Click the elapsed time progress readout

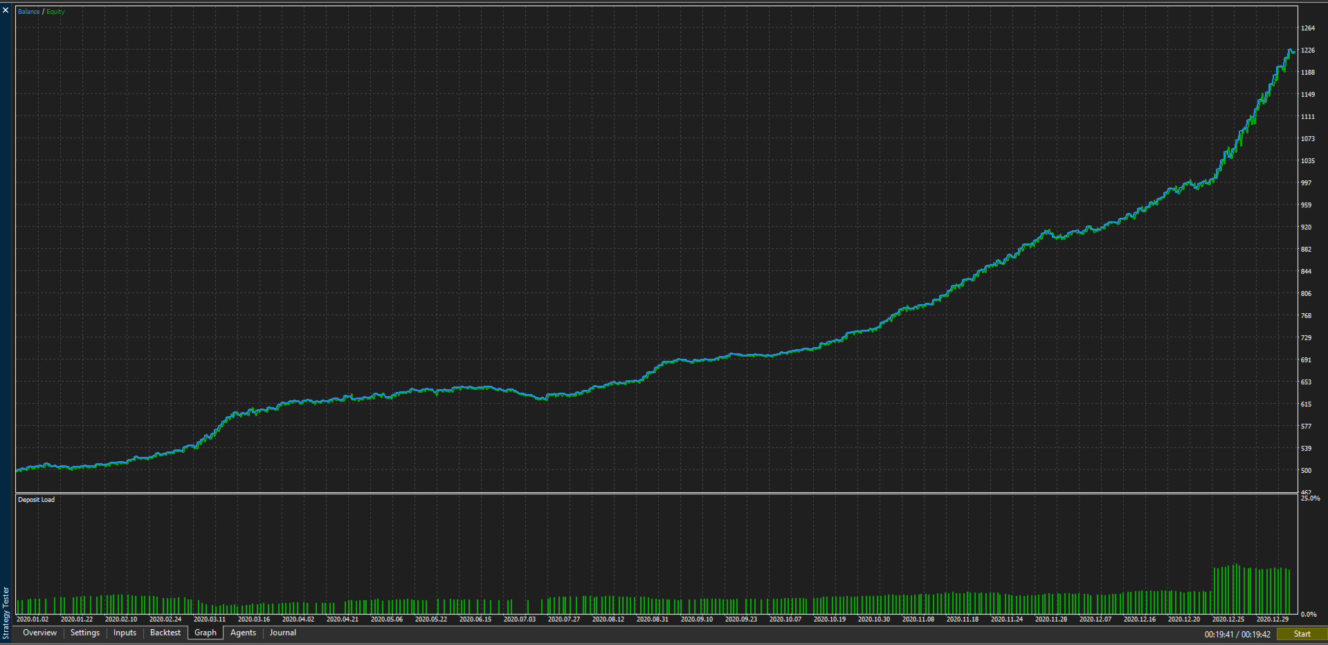click(x=1237, y=634)
